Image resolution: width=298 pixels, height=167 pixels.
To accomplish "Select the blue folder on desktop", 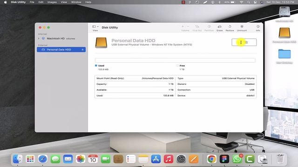I will click(284, 54).
